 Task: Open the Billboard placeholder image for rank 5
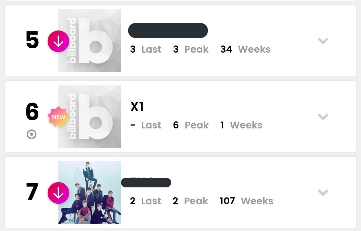[90, 41]
